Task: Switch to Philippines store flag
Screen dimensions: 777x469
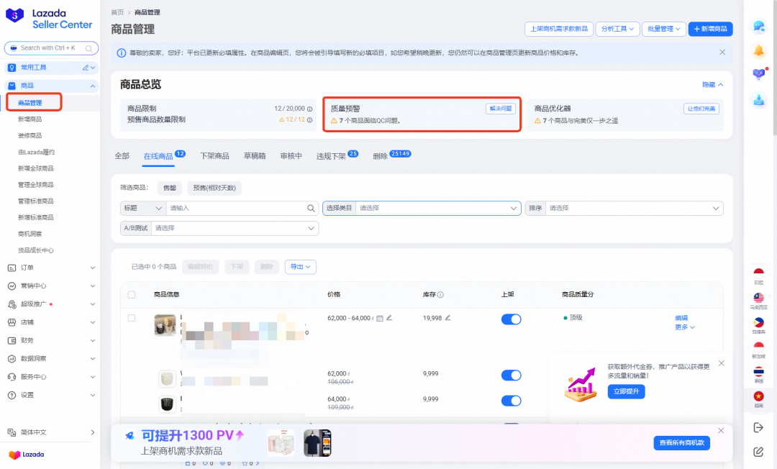Action: pos(759,322)
